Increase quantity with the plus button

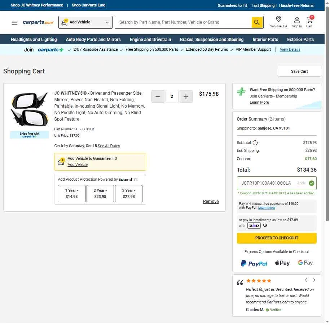tap(186, 96)
